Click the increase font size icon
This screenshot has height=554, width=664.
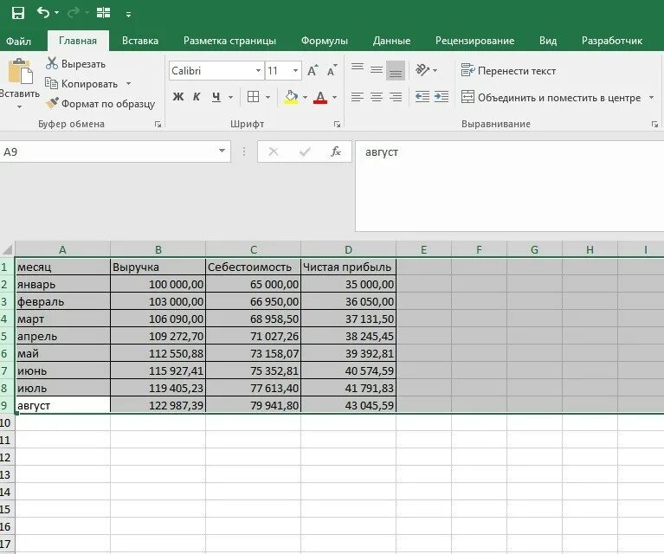313,70
